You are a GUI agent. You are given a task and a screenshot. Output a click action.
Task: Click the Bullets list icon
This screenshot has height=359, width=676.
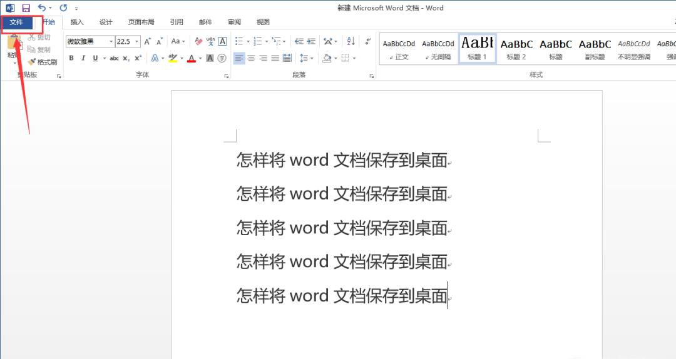click(239, 41)
